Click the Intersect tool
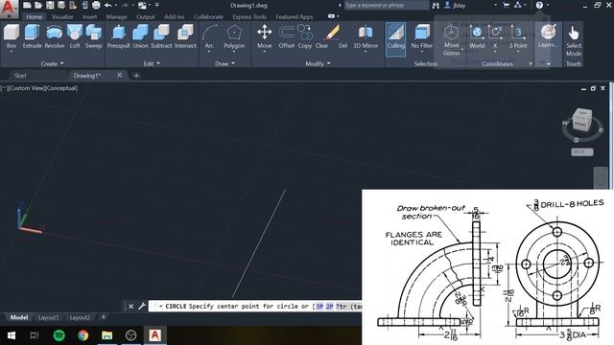This screenshot has height=345, width=614. pos(185,36)
